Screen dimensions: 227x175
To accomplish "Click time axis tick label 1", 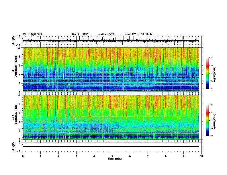I will tap(40, 156).
